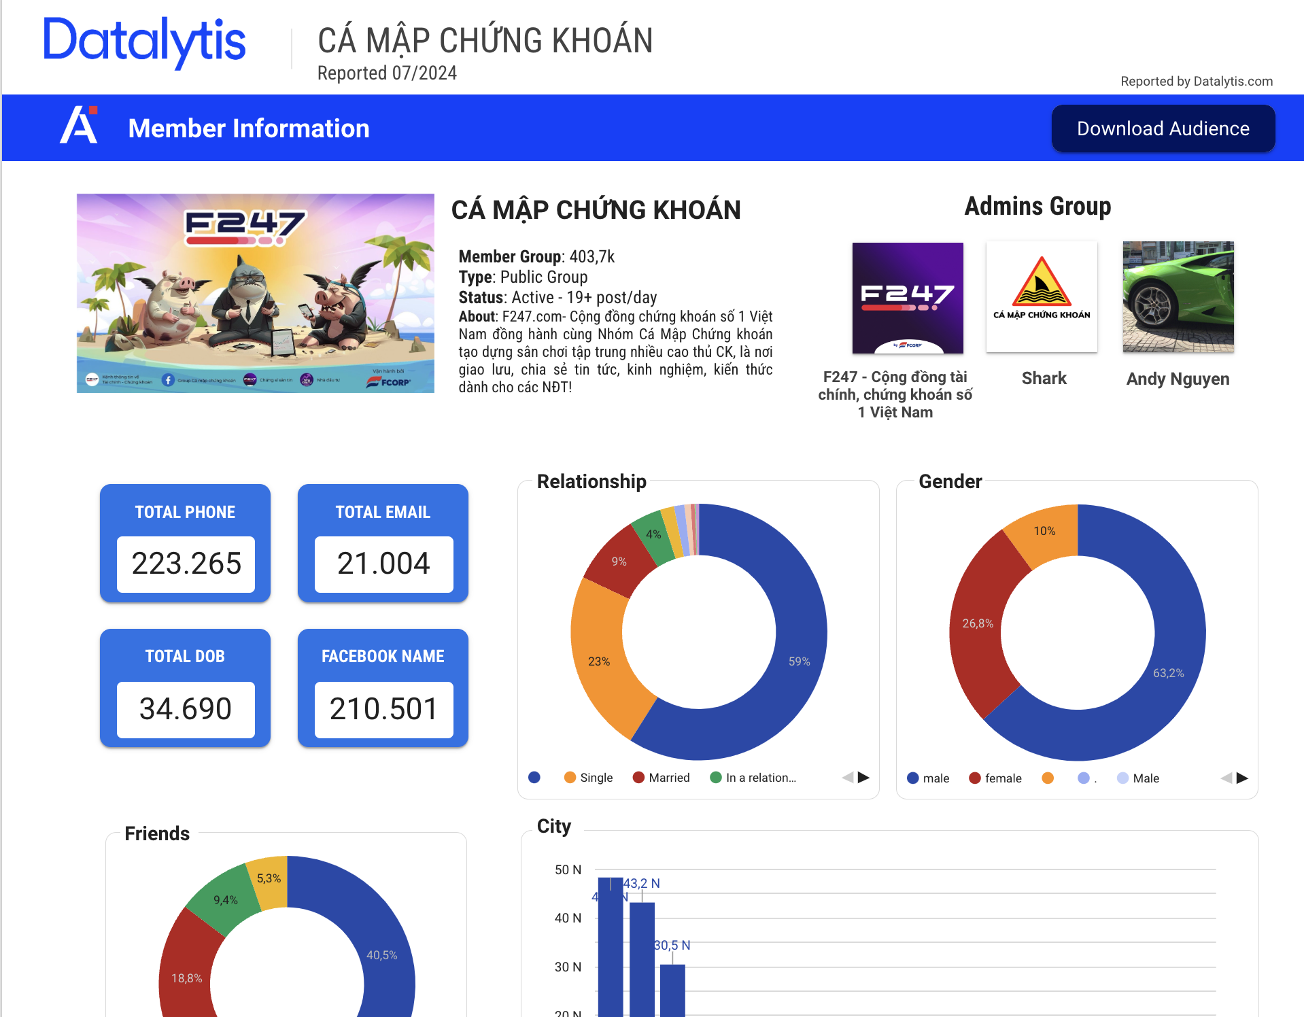Image resolution: width=1304 pixels, height=1017 pixels.
Task: Click the 26,8% female donut segment
Action: point(977,623)
